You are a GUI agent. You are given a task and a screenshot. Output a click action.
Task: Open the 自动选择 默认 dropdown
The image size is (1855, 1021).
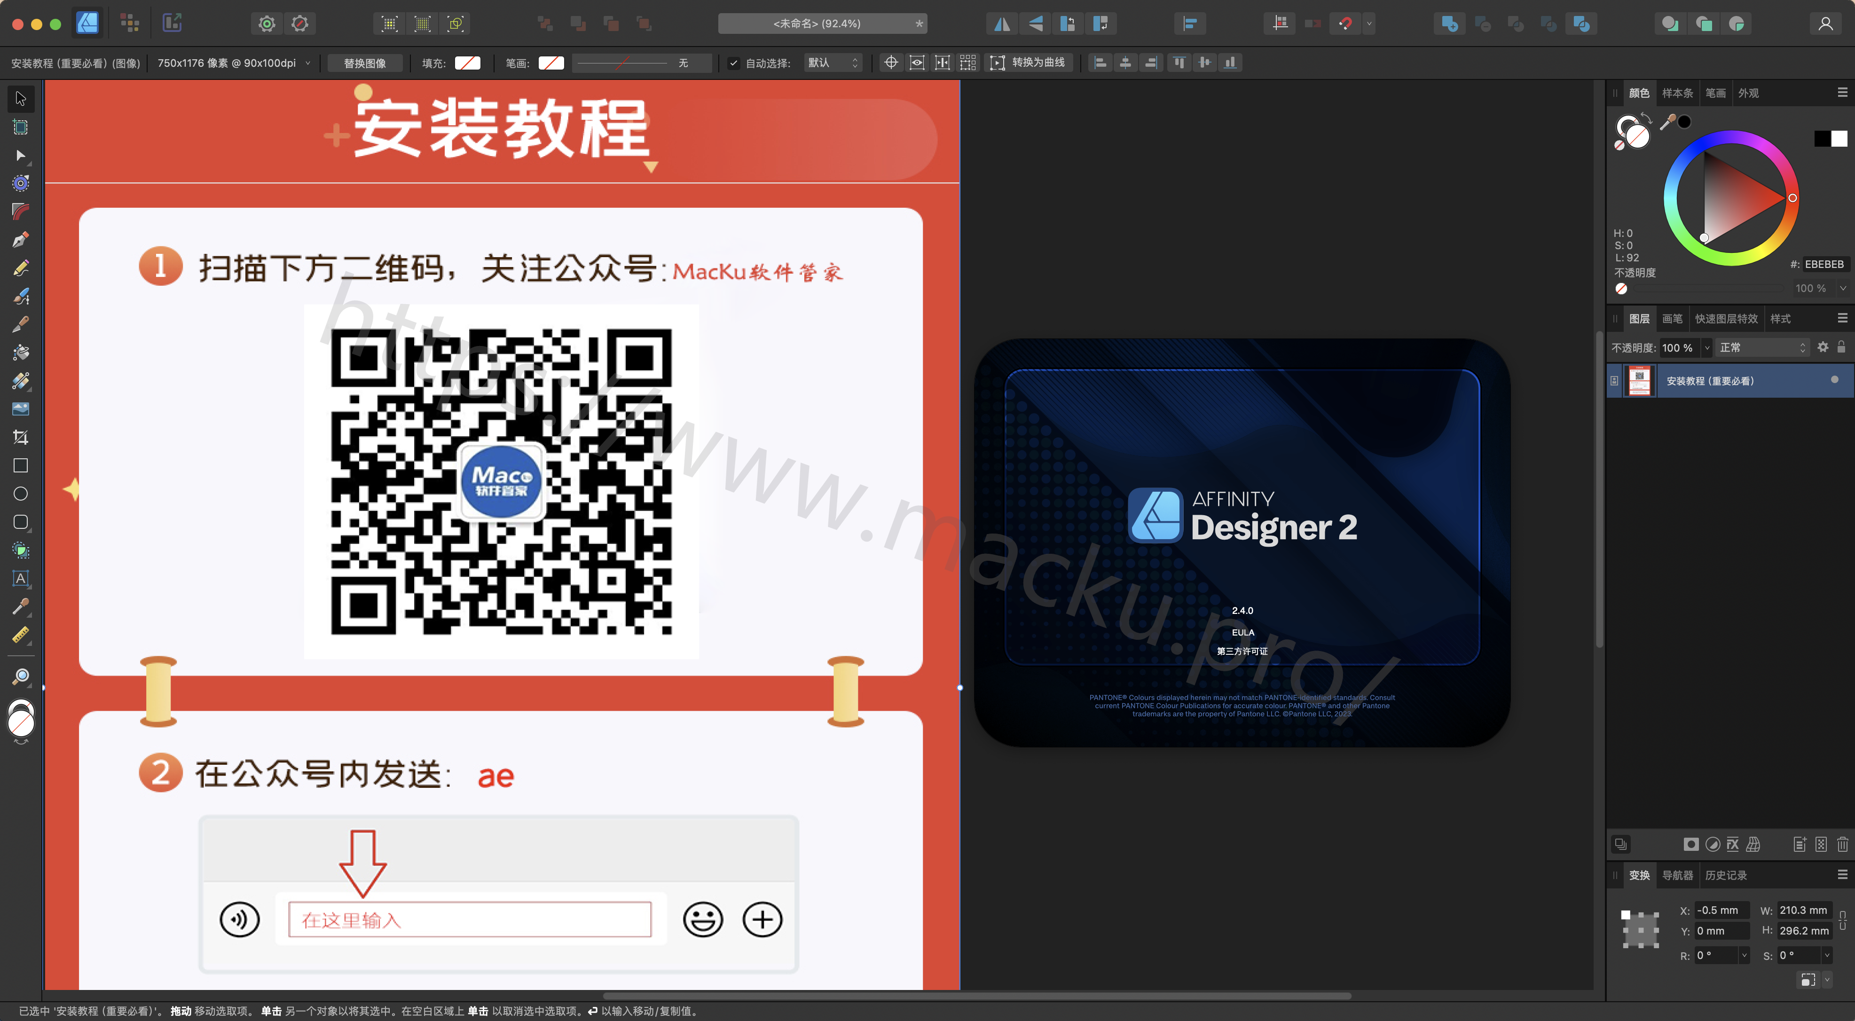833,63
